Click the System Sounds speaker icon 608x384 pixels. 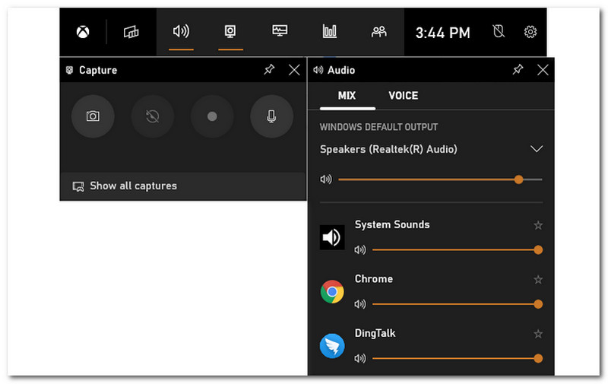click(332, 237)
